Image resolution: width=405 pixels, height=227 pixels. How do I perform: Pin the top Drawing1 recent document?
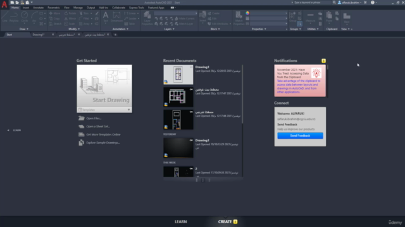point(191,67)
